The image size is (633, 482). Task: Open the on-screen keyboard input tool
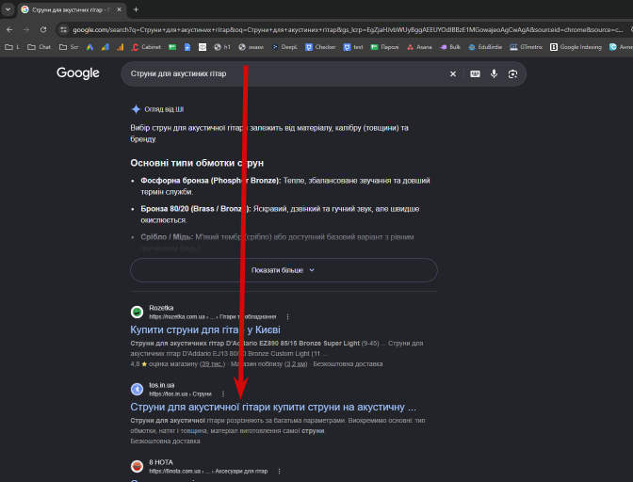pyautogui.click(x=475, y=73)
